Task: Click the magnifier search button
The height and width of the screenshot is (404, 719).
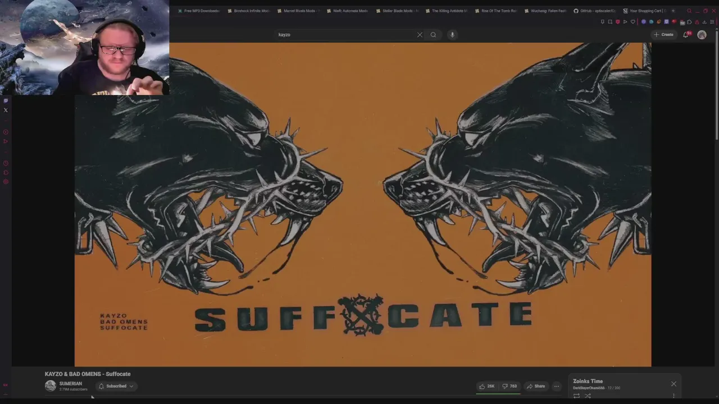Action: (433, 35)
